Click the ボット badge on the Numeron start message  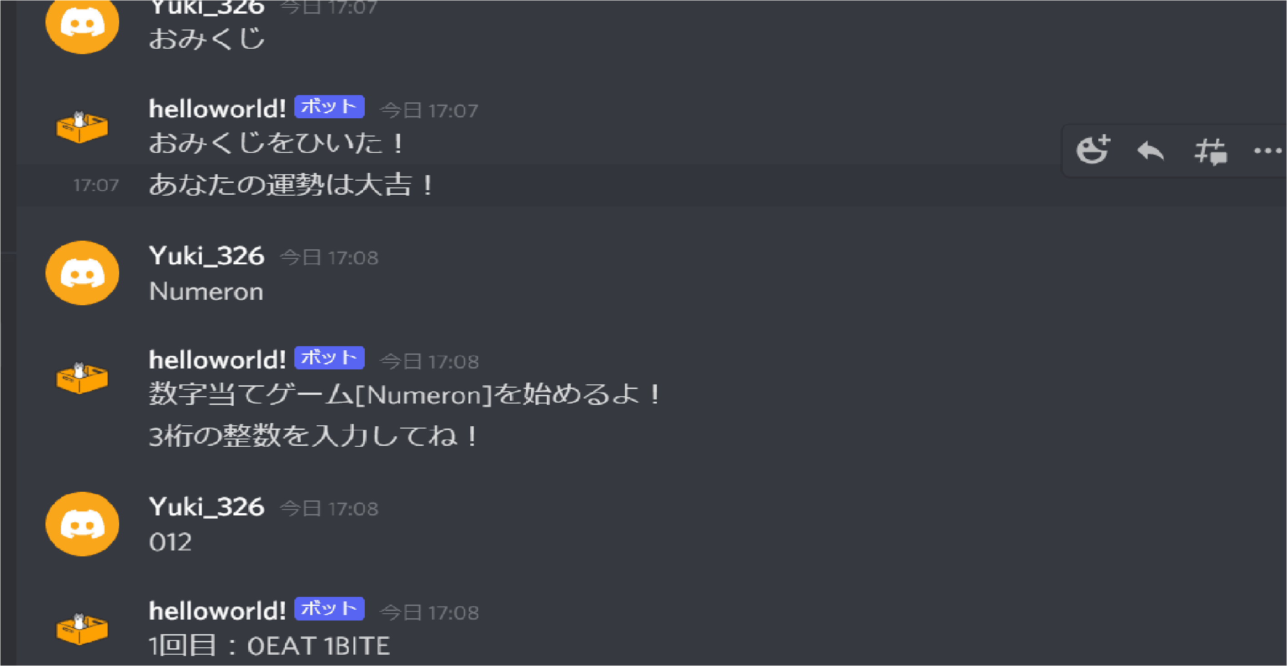(329, 358)
